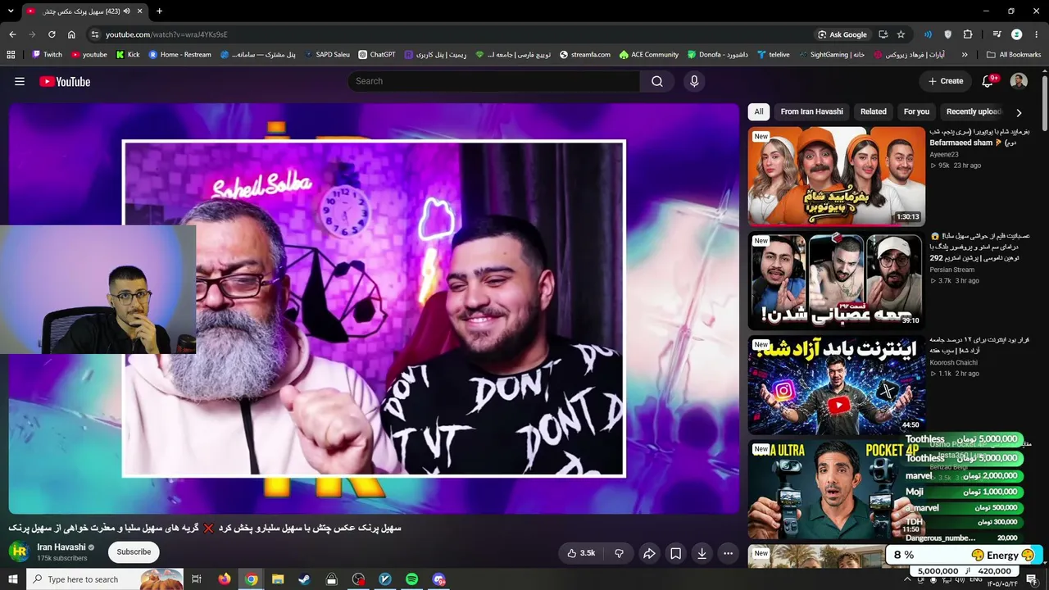The width and height of the screenshot is (1049, 590).
Task: Select the For you filter chip
Action: (916, 111)
